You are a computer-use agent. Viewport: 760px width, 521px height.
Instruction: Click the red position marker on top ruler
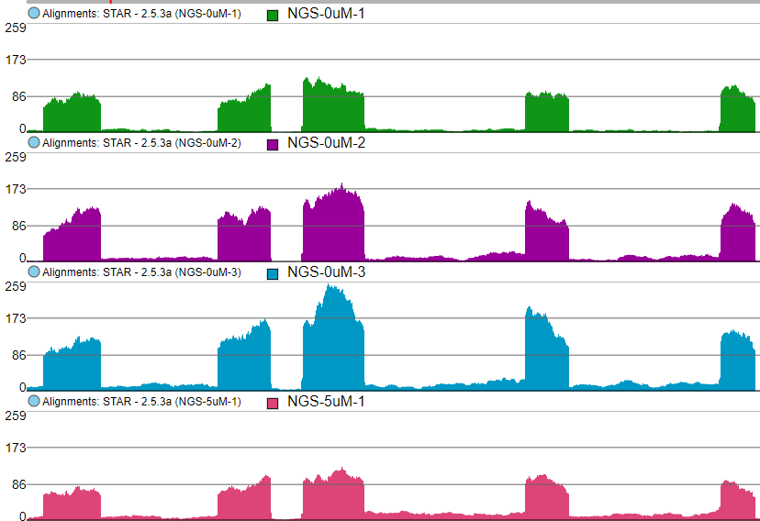(x=111, y=2)
